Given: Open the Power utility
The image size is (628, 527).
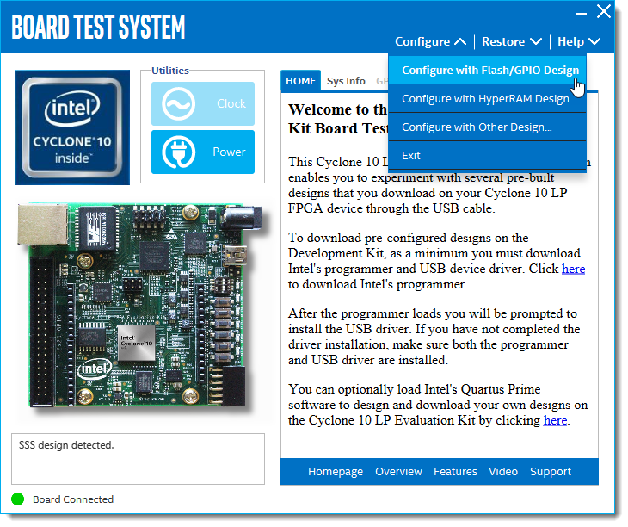Looking at the screenshot, I should click(x=204, y=153).
